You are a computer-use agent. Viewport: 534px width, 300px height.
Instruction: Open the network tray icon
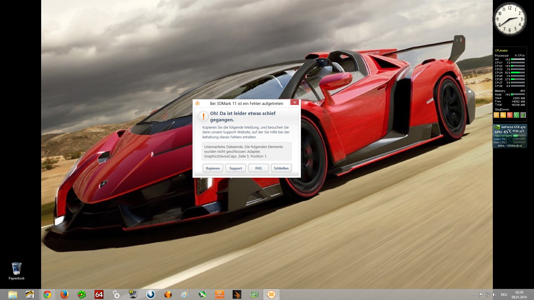(488, 294)
